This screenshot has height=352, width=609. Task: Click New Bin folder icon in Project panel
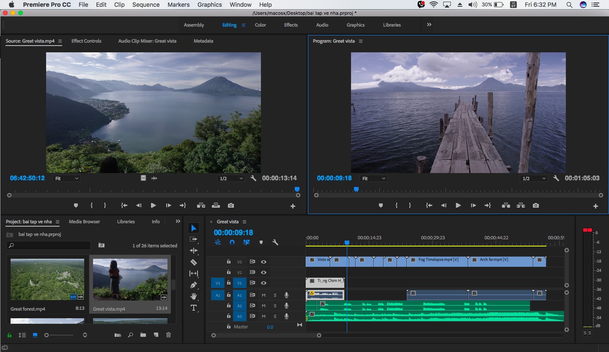(143, 335)
